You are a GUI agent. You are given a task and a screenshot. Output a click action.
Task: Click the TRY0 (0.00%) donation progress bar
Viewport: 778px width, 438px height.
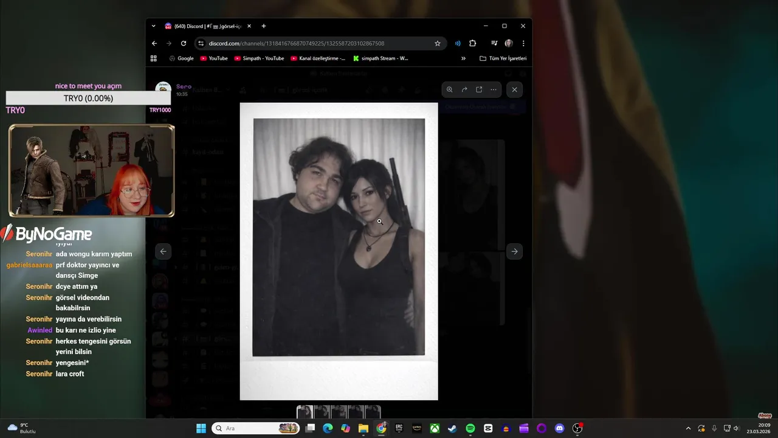coord(88,98)
